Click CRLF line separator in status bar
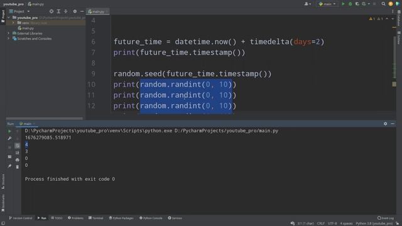The height and width of the screenshot is (226, 402). [x=320, y=223]
